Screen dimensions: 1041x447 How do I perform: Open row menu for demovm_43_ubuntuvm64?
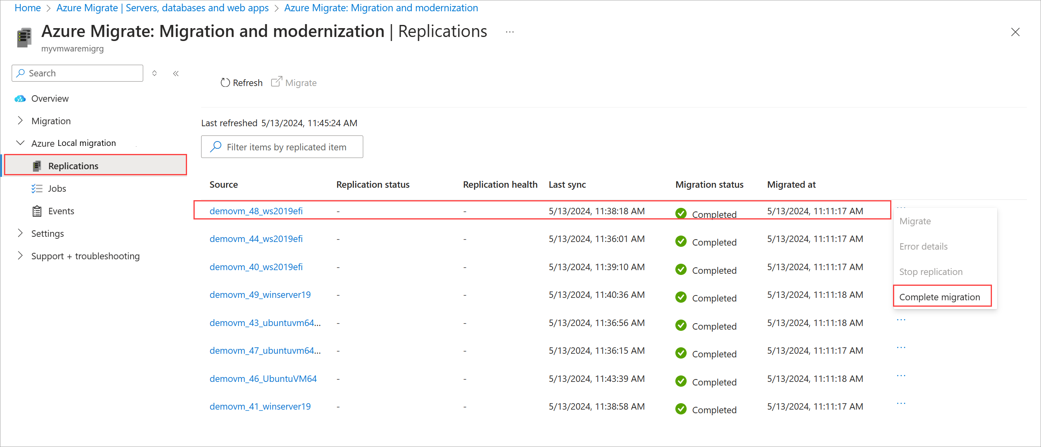pos(901,320)
